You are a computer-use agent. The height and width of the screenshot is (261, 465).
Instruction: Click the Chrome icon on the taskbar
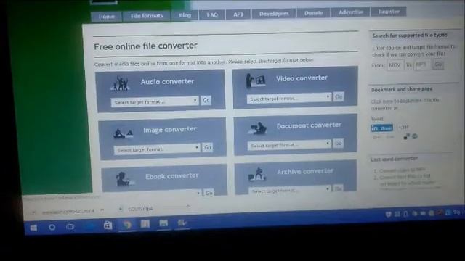coord(126,225)
